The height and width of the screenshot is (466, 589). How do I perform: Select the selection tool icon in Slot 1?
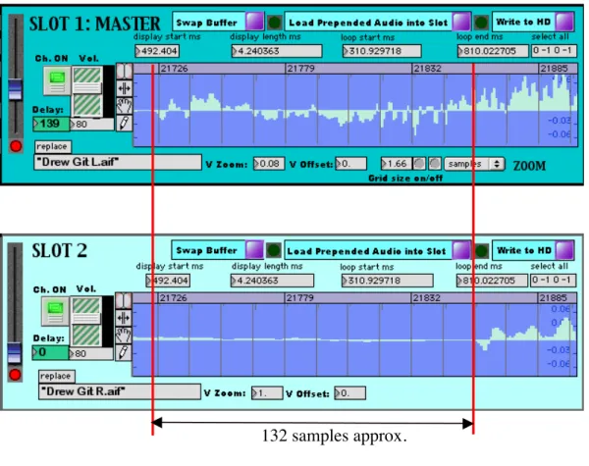pyautogui.click(x=125, y=71)
